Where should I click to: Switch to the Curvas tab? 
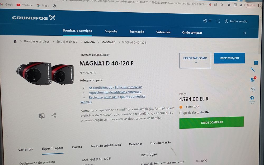77,147
